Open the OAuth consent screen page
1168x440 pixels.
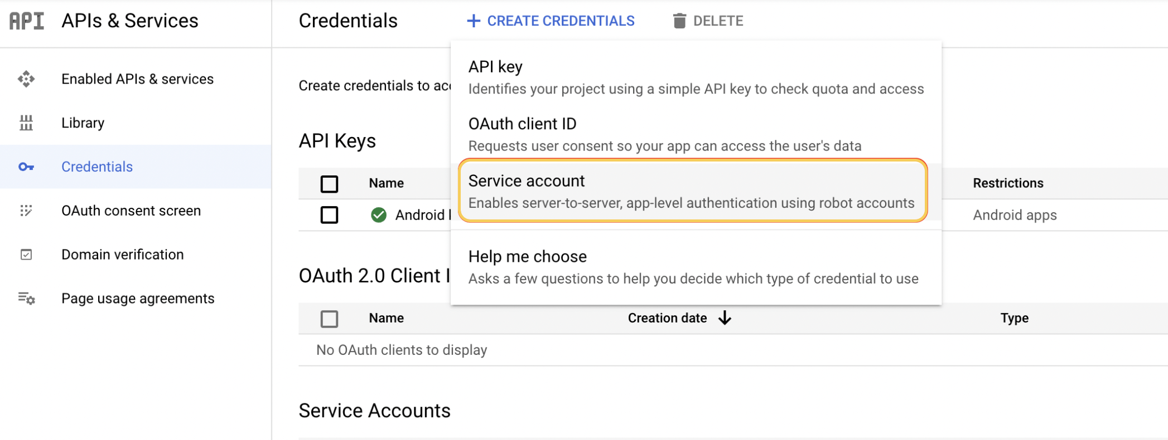pyautogui.click(x=131, y=211)
